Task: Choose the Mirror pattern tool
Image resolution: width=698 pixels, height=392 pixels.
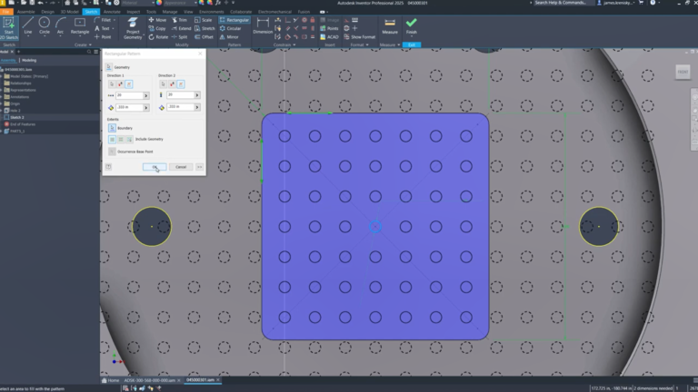Action: 229,37
